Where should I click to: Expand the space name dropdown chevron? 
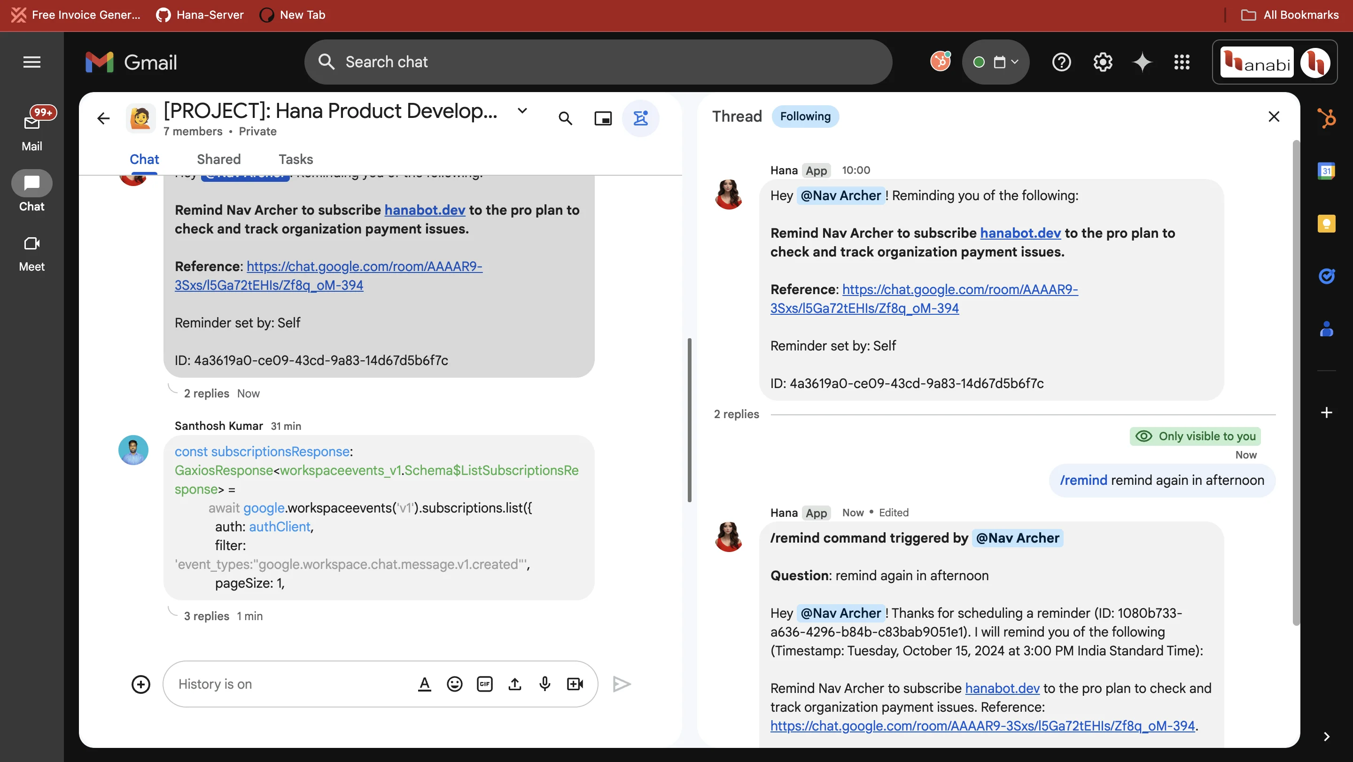pos(522,111)
